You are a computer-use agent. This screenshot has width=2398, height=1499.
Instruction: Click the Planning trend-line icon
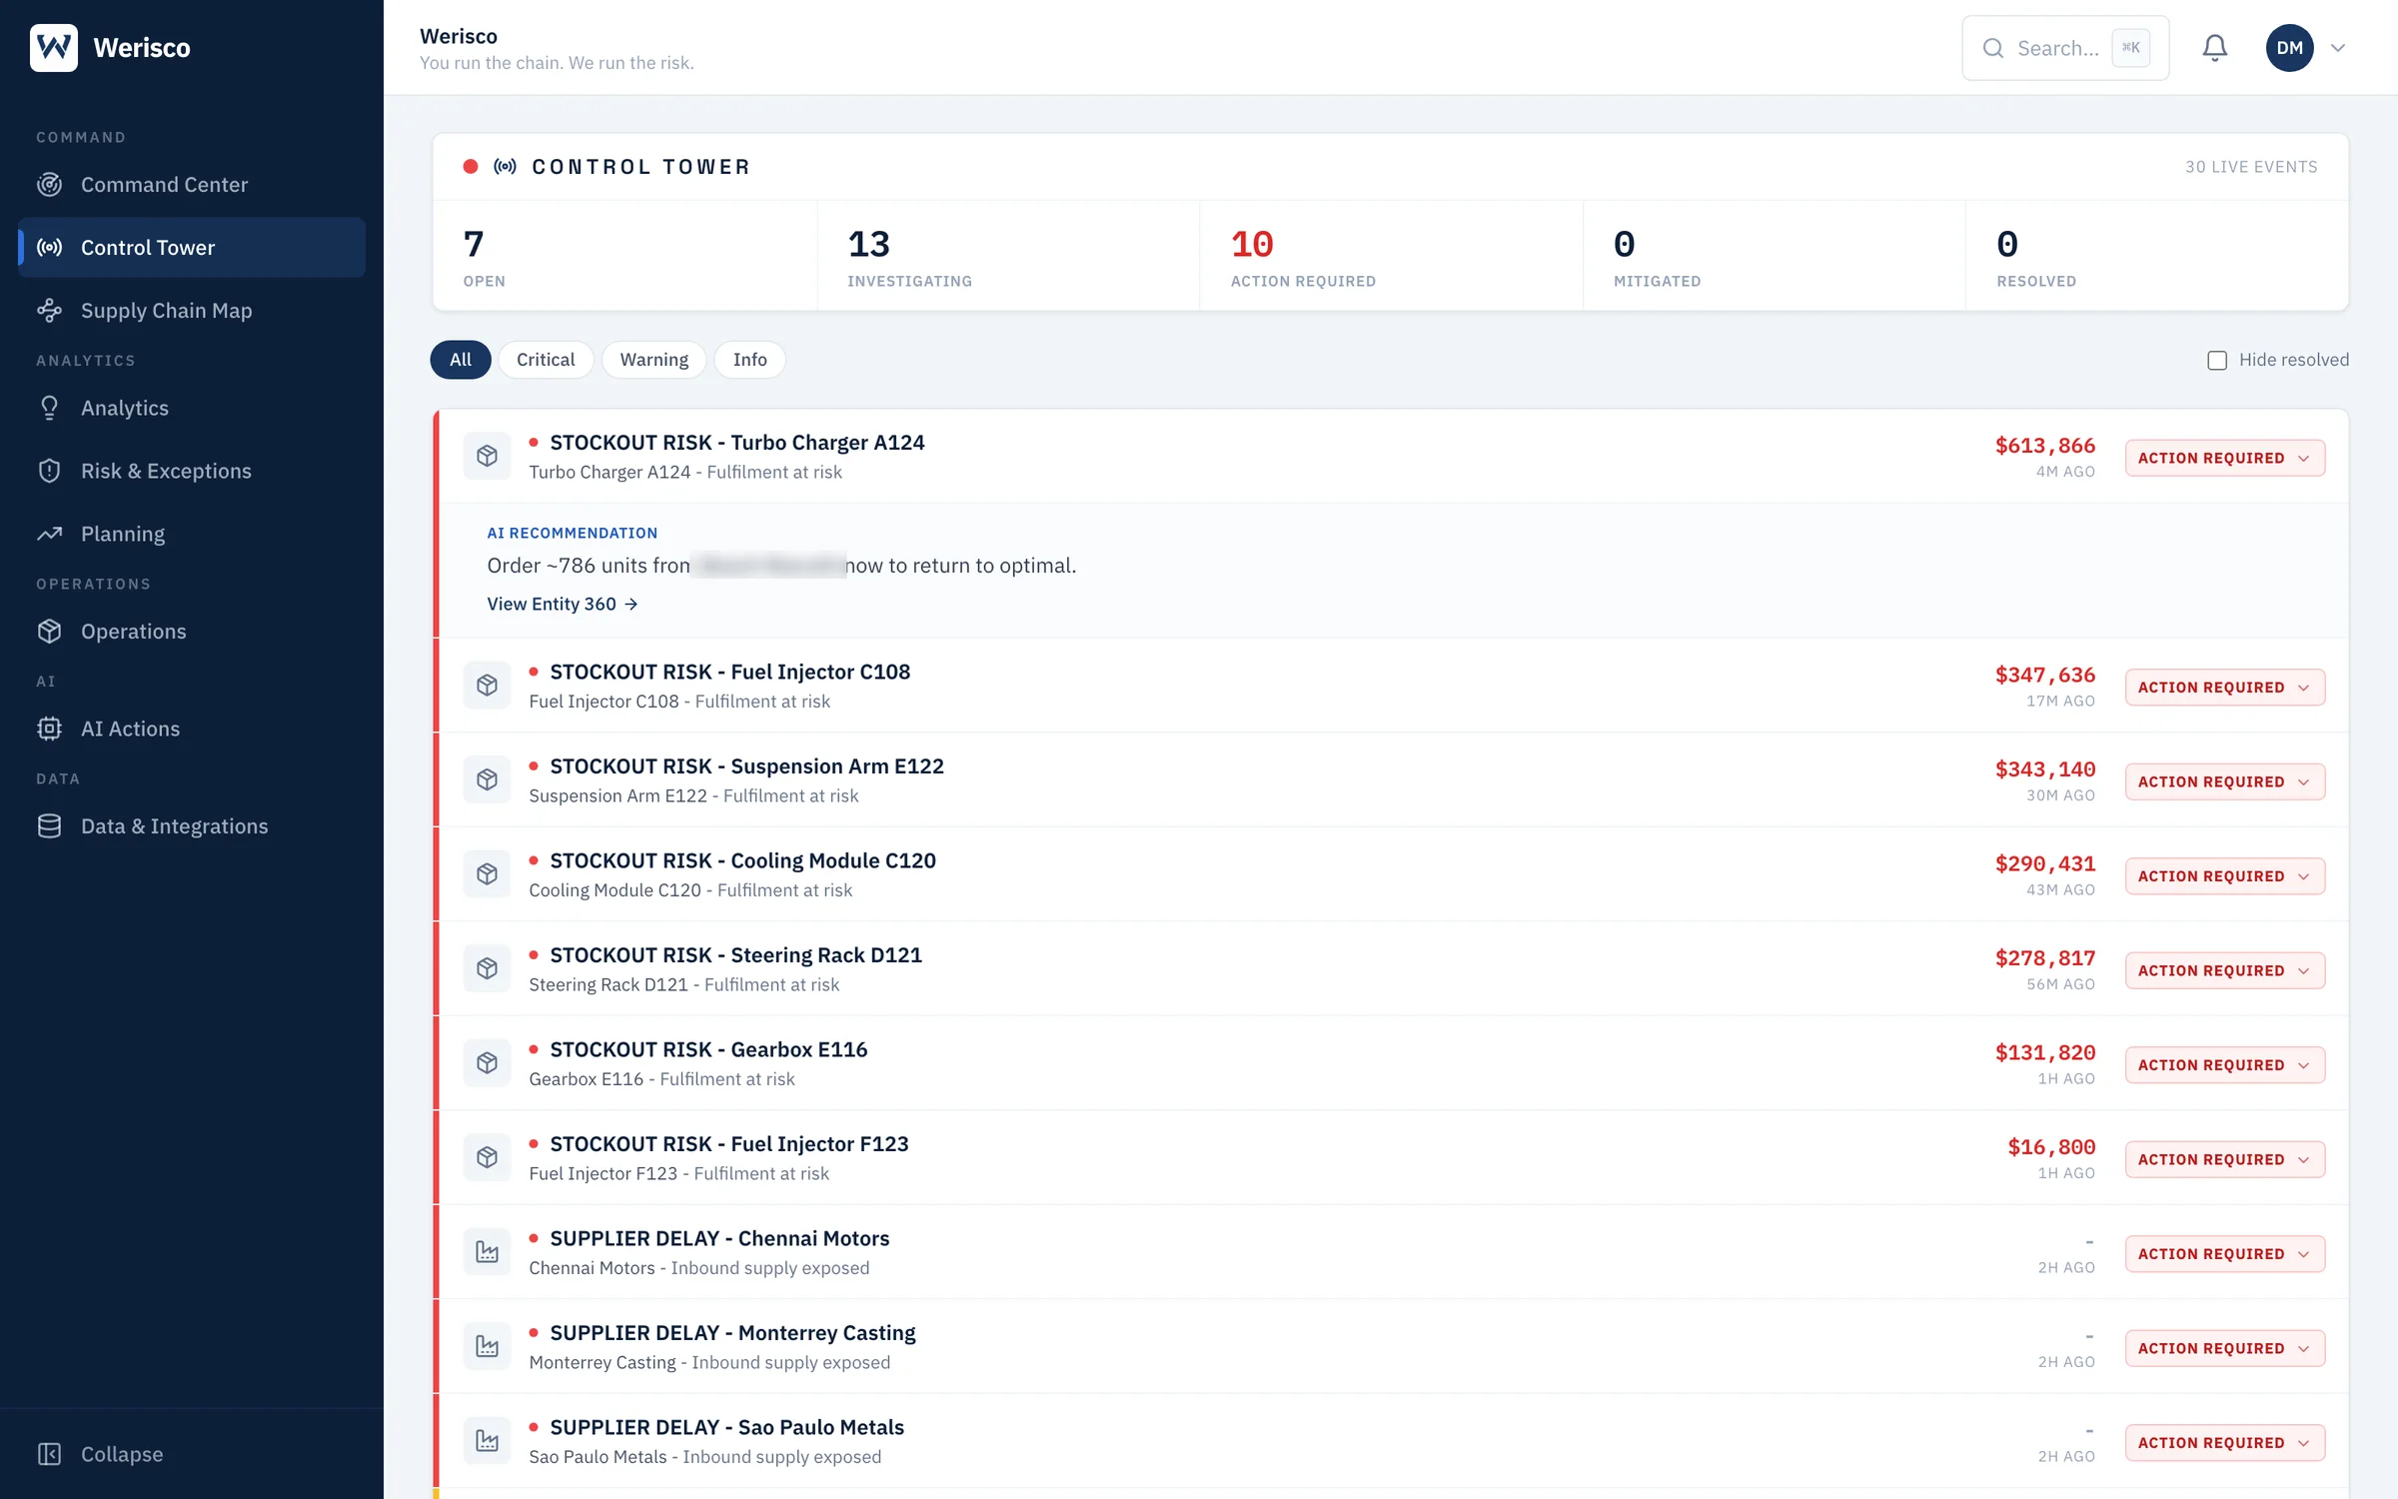click(x=49, y=534)
